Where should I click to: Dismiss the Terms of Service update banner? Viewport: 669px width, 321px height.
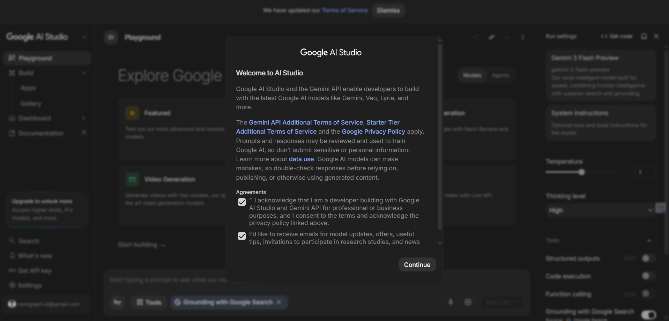(x=388, y=10)
